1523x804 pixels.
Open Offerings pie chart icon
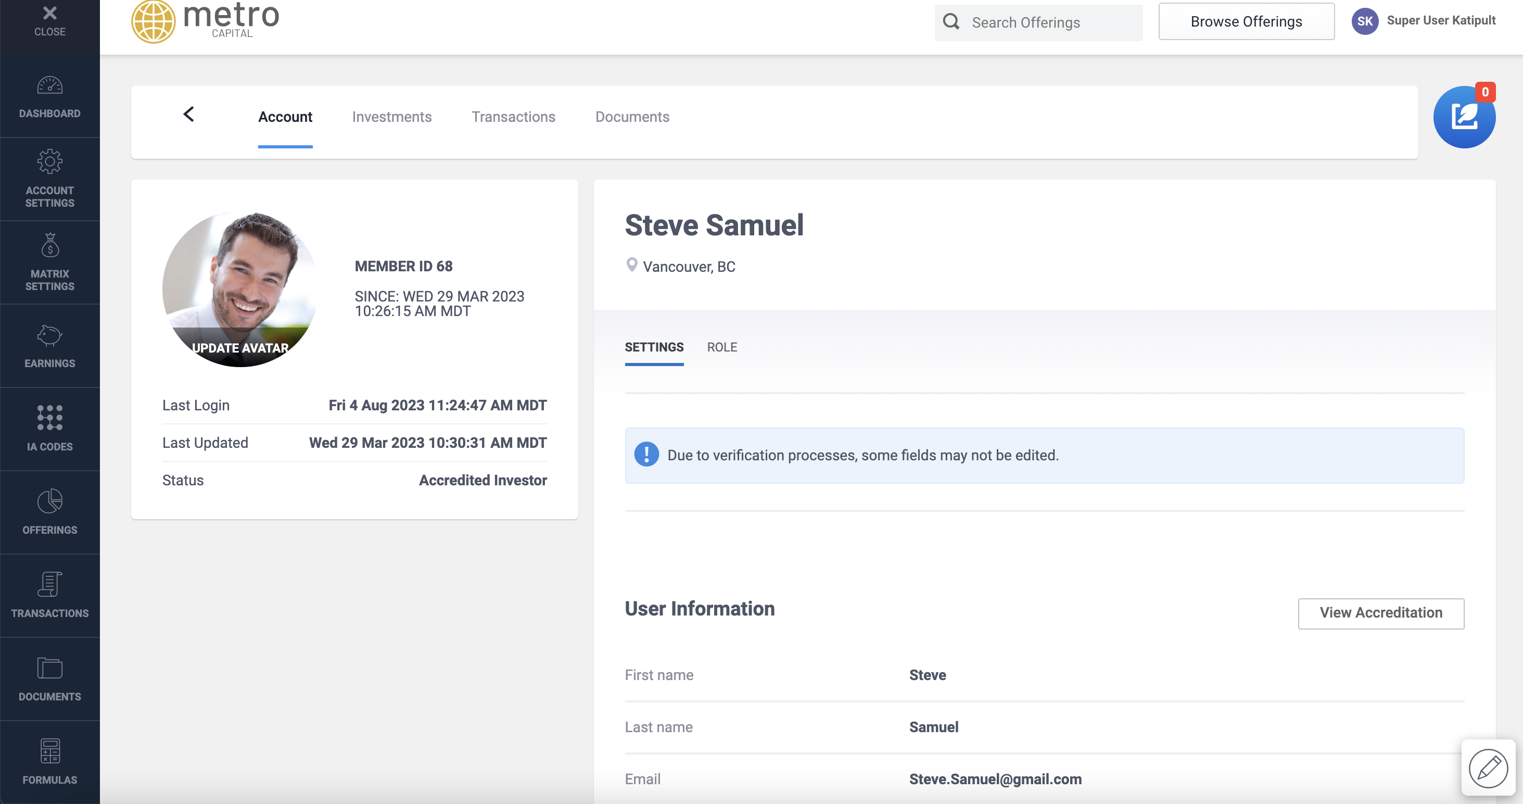point(49,501)
